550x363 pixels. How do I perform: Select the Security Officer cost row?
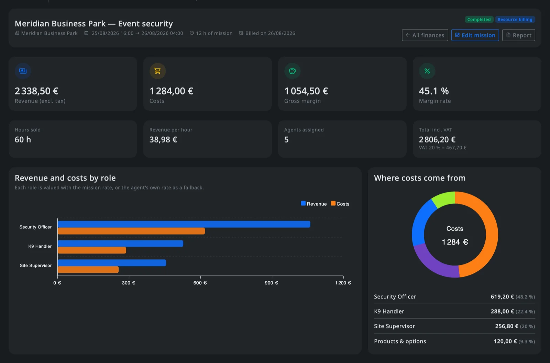tap(454, 297)
